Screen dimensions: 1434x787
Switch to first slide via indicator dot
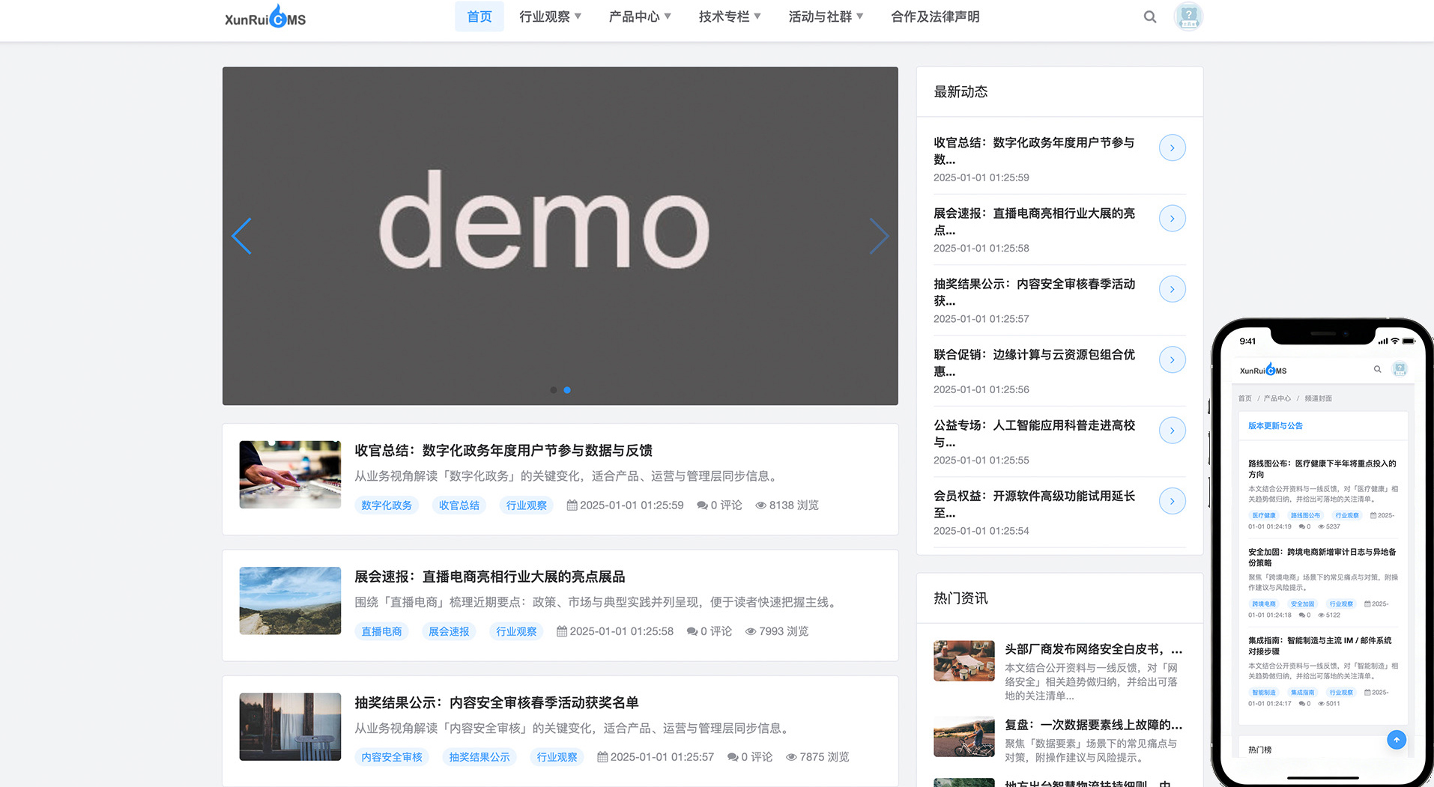[x=554, y=390]
